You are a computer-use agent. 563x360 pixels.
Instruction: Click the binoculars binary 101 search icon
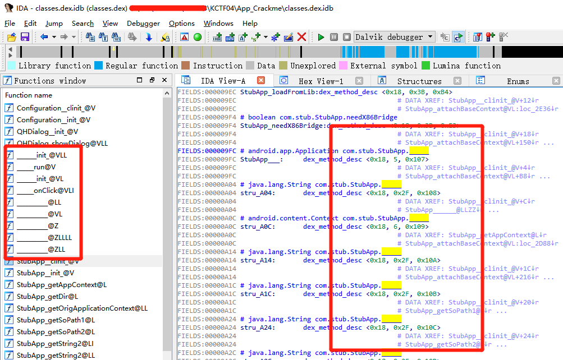pyautogui.click(x=116, y=37)
